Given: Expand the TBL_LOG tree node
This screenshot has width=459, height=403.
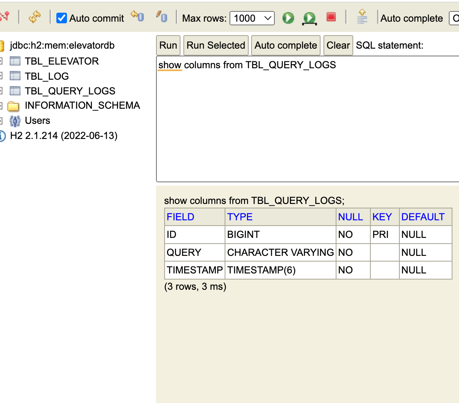Looking at the screenshot, I should coord(1,76).
